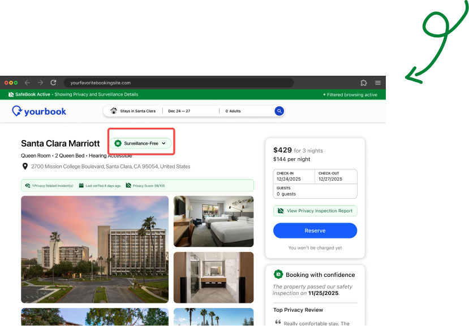This screenshot has width=469, height=326.
Task: Click Stays in Santa Clara search segment
Action: point(134,111)
